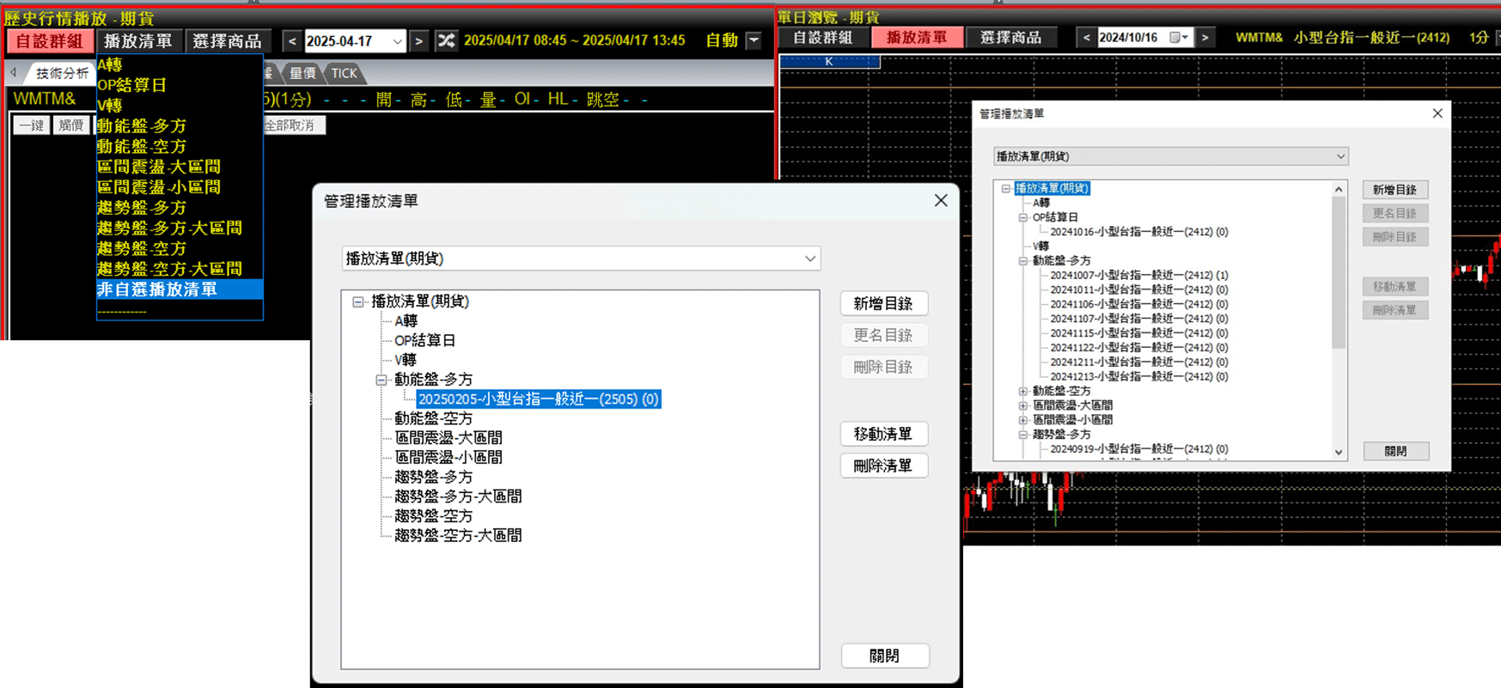Select 20250205-小型台指一般近一(2505) (0) entry
The image size is (1501, 688).
pos(538,399)
